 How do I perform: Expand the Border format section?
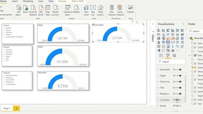(158, 106)
